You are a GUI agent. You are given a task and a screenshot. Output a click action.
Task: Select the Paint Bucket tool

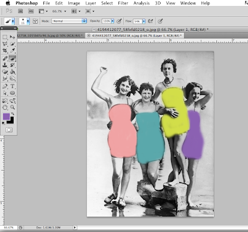pyautogui.click(x=12, y=72)
